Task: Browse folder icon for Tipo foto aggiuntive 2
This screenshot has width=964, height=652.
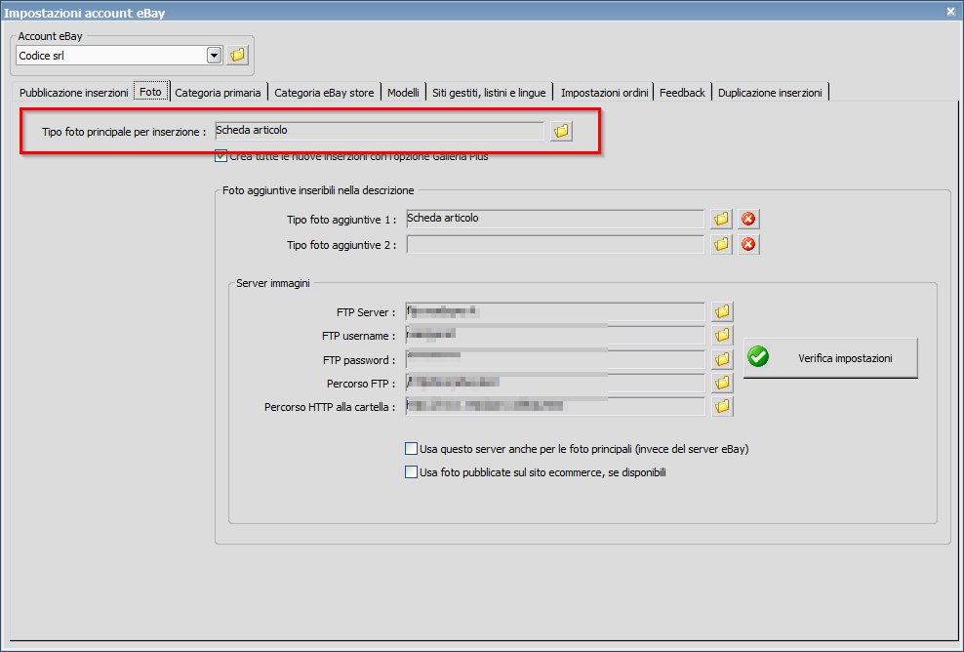Action: coord(721,245)
